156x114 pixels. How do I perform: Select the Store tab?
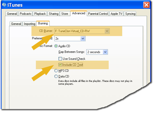tap(65, 14)
